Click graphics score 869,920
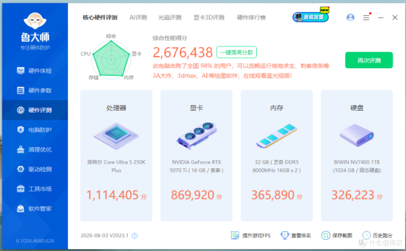 pyautogui.click(x=192, y=195)
